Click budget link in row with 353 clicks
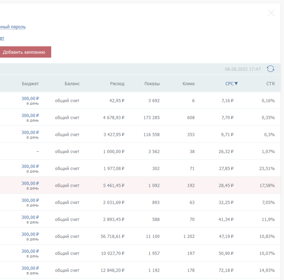 30,133
